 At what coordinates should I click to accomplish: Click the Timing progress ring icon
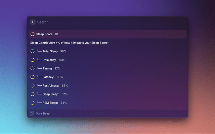33,68
